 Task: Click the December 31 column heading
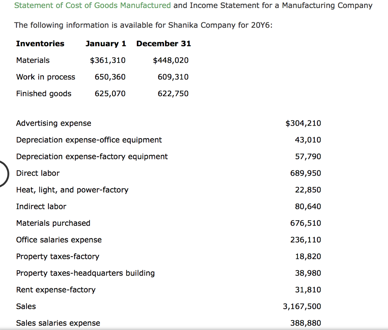tap(163, 44)
